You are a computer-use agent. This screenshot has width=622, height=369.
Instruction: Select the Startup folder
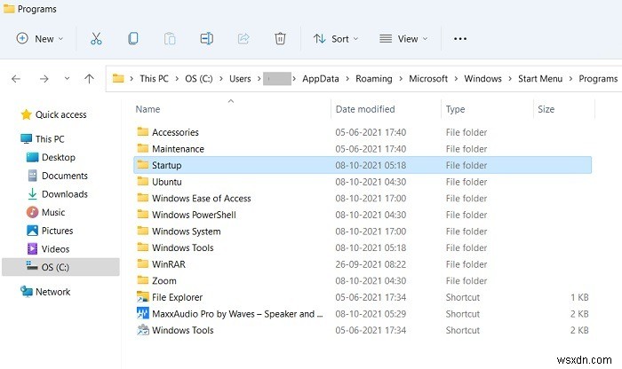pos(363,165)
